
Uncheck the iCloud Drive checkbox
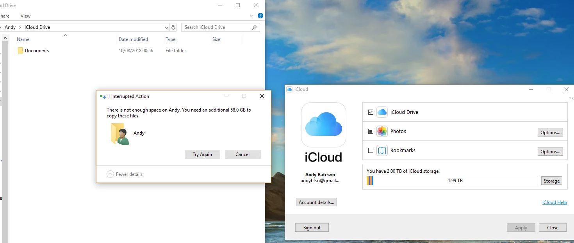pyautogui.click(x=371, y=112)
